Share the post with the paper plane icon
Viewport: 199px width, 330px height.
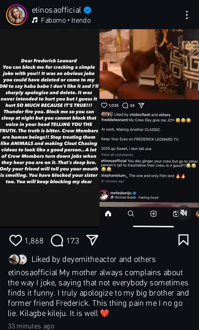click(92, 240)
